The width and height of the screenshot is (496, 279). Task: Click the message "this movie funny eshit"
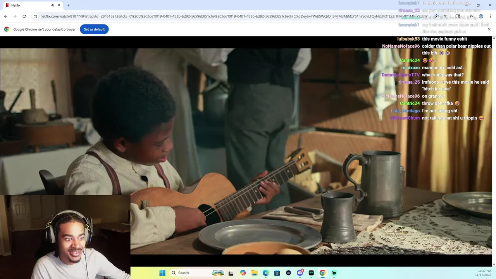tap(444, 39)
